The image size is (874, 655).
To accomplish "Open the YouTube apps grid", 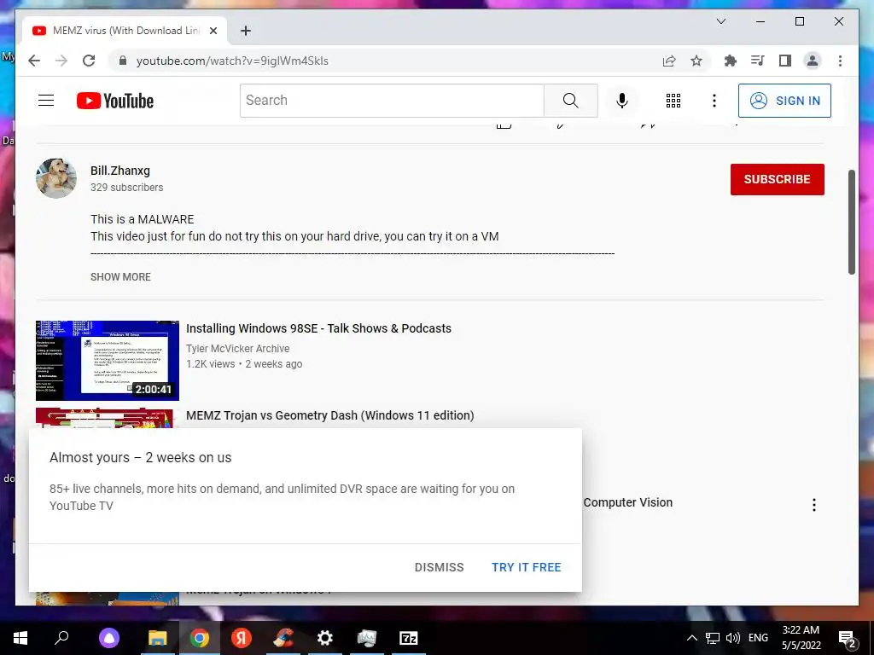I will click(673, 101).
